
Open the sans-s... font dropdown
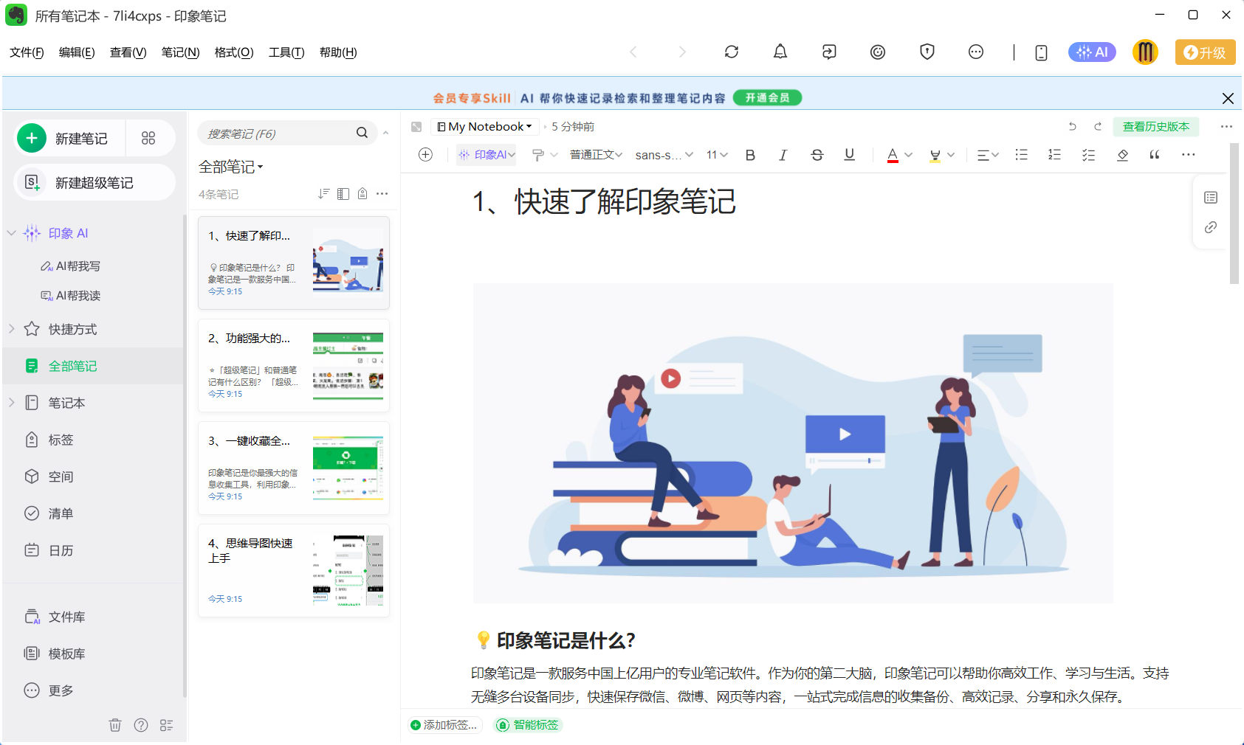coord(664,155)
